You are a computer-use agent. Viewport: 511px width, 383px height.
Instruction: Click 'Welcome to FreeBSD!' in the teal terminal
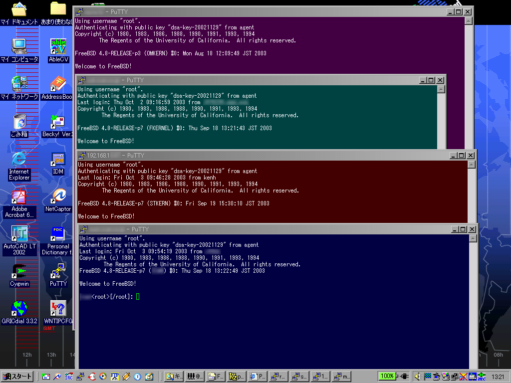click(106, 141)
